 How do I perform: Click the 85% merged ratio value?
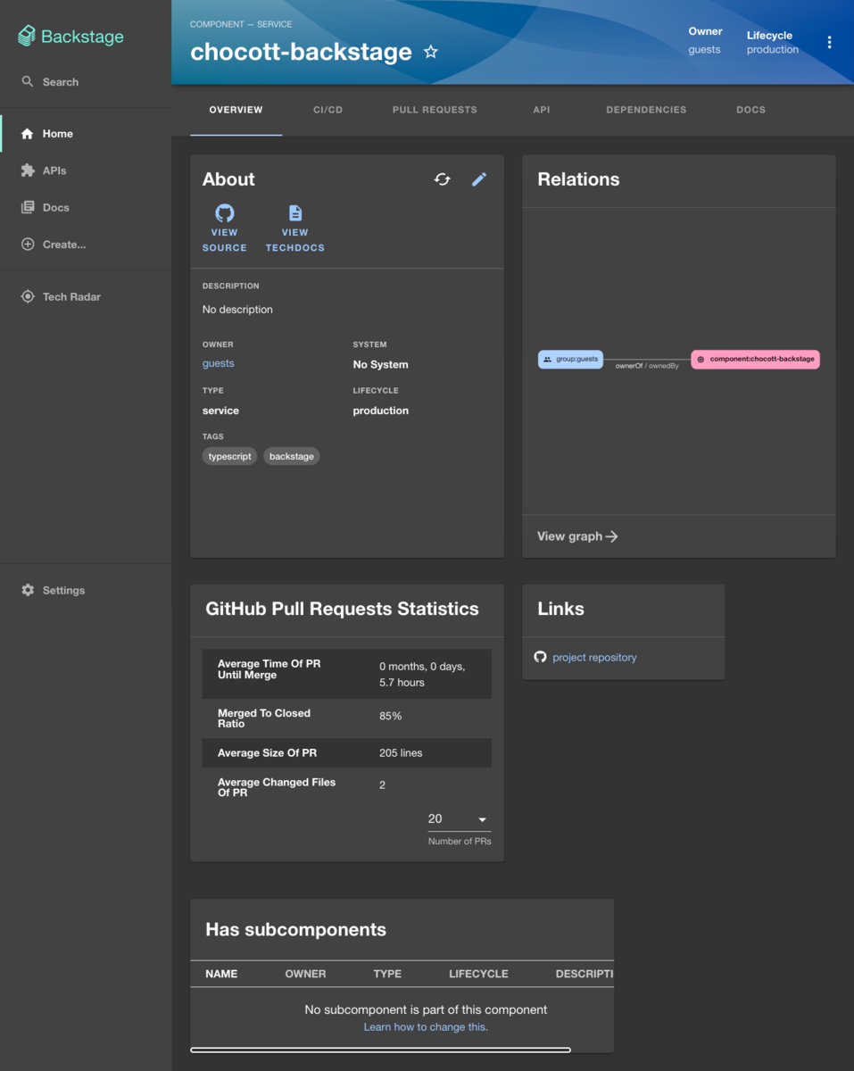[x=390, y=716]
